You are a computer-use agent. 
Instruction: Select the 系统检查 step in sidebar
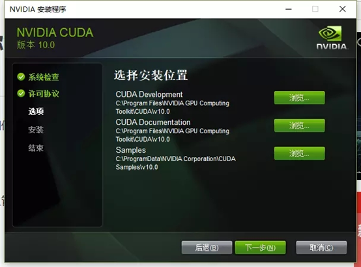(x=44, y=77)
